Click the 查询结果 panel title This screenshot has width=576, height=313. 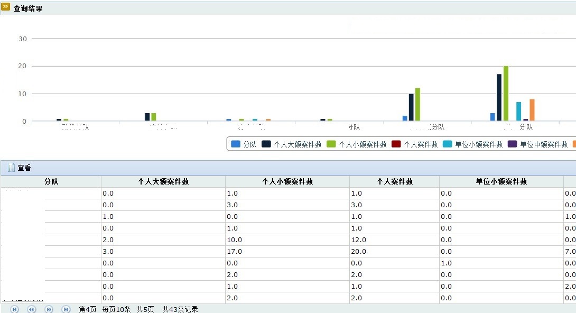pos(28,8)
